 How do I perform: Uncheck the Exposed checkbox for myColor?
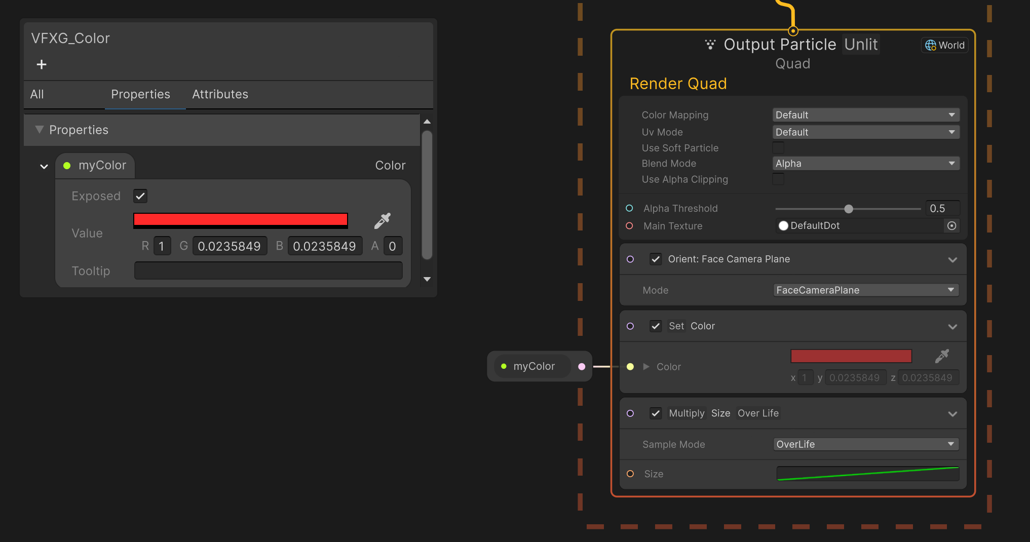(140, 196)
